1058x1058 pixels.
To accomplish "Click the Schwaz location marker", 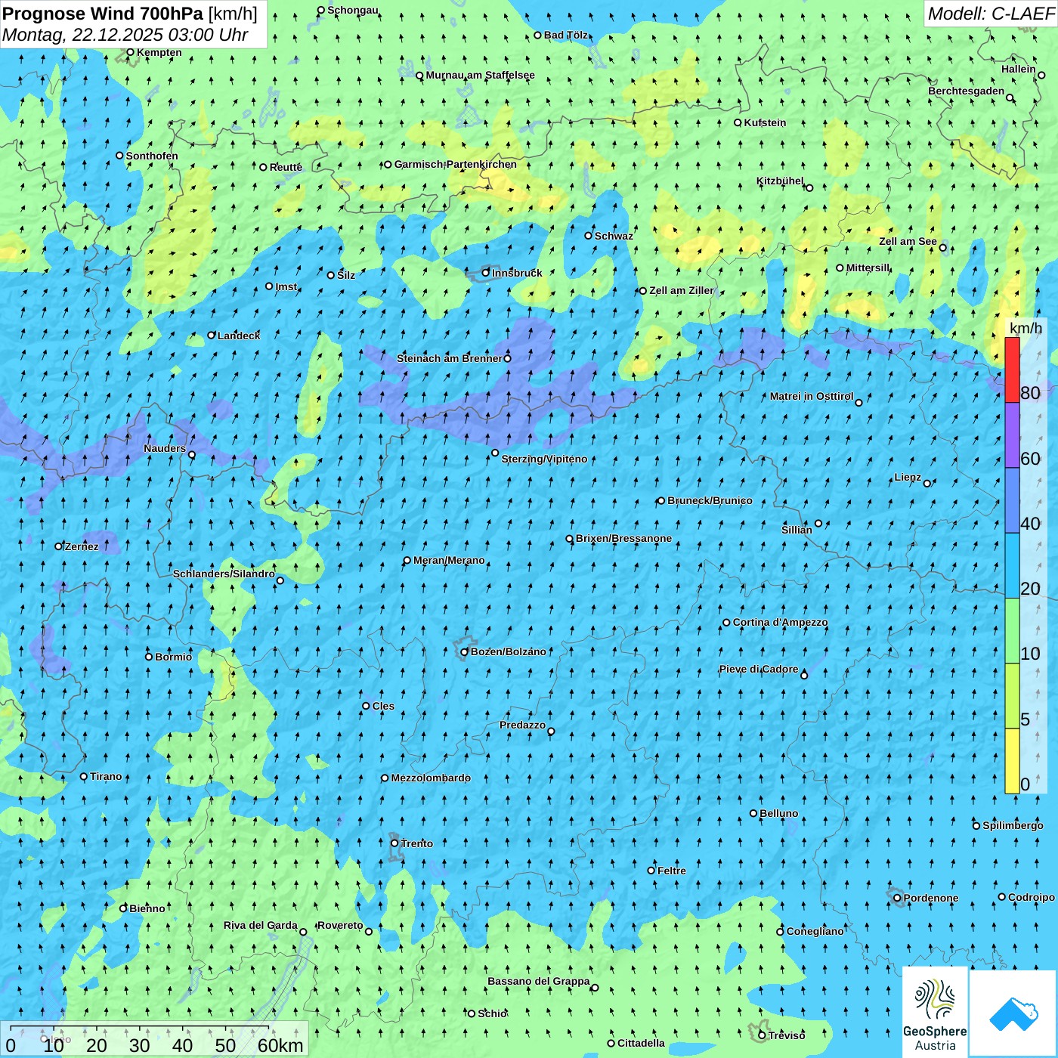I will (588, 236).
